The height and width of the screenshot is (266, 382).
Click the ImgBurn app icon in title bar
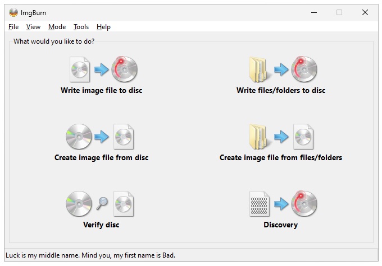(13, 12)
